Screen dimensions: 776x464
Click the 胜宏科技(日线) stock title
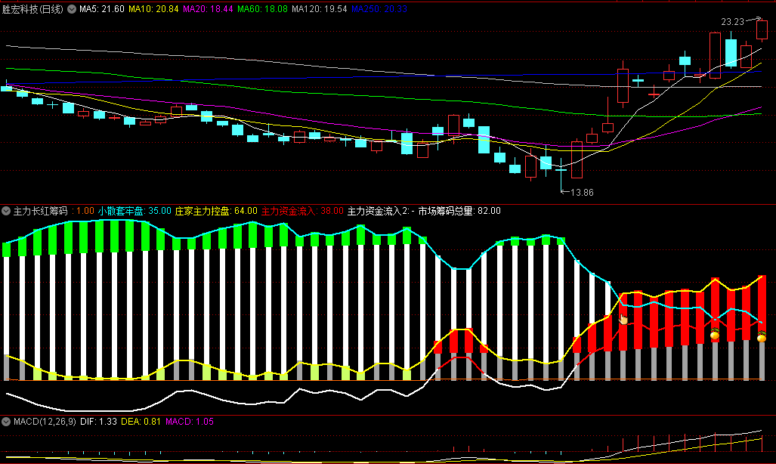[33, 9]
